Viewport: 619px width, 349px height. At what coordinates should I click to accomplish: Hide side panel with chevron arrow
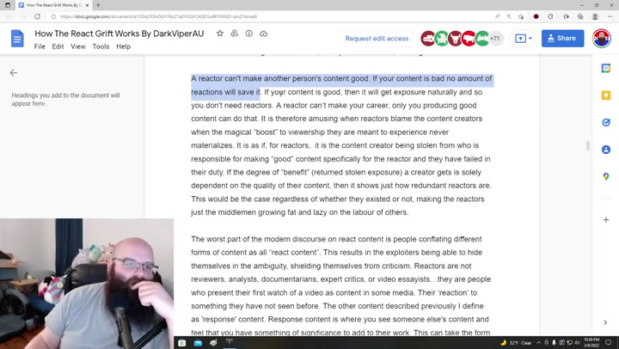(x=605, y=322)
